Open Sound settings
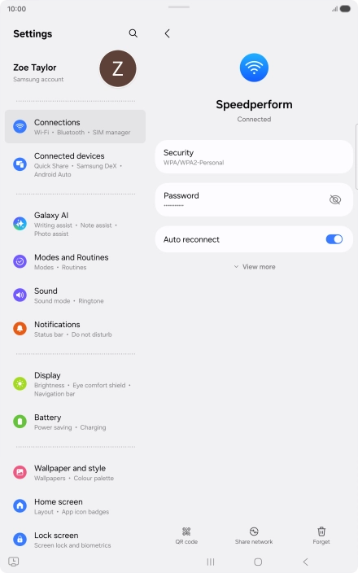 [x=75, y=295]
